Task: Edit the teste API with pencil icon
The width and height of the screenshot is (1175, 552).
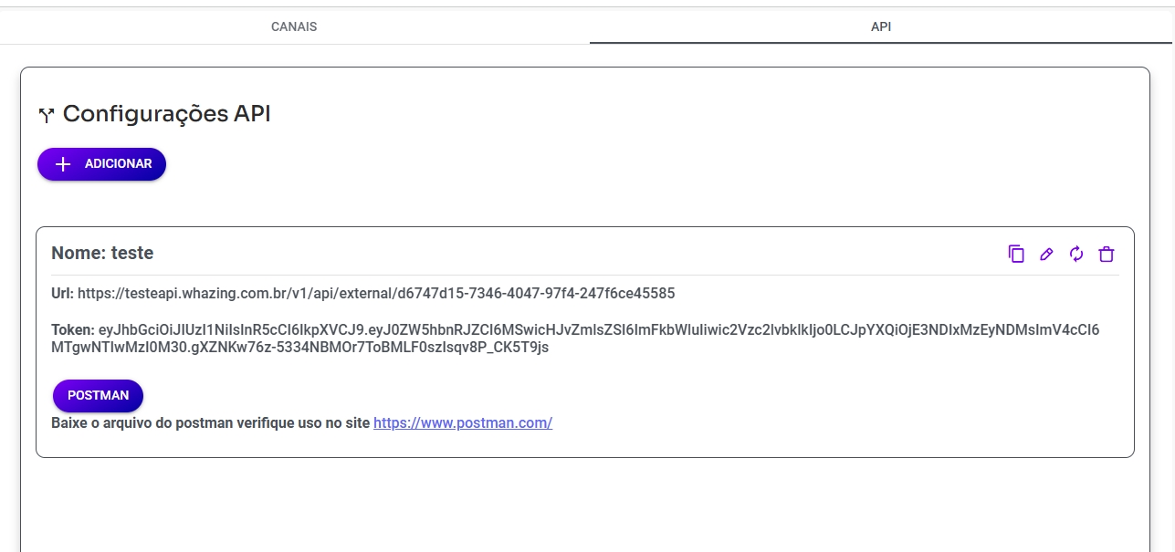Action: (x=1046, y=255)
